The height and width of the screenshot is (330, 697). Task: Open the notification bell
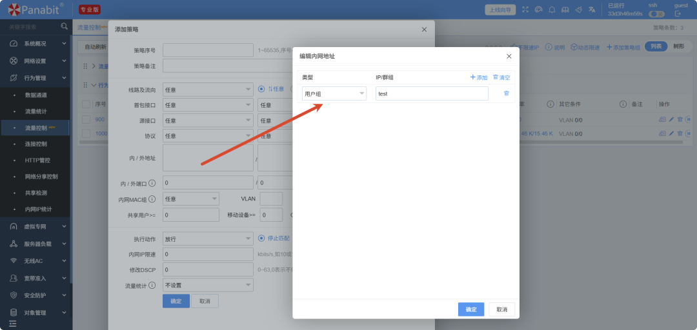pyautogui.click(x=552, y=9)
